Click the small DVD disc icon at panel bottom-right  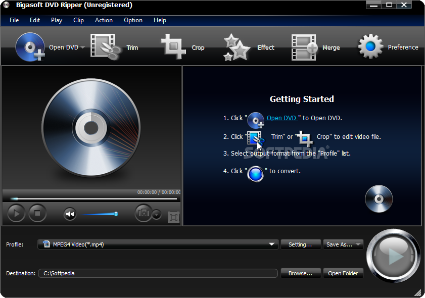(x=379, y=199)
